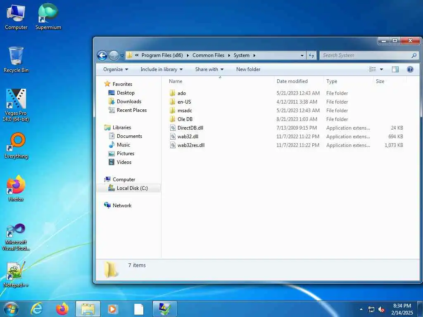The height and width of the screenshot is (317, 423).
Task: Expand the address bar history dropdown
Action: [x=302, y=56]
